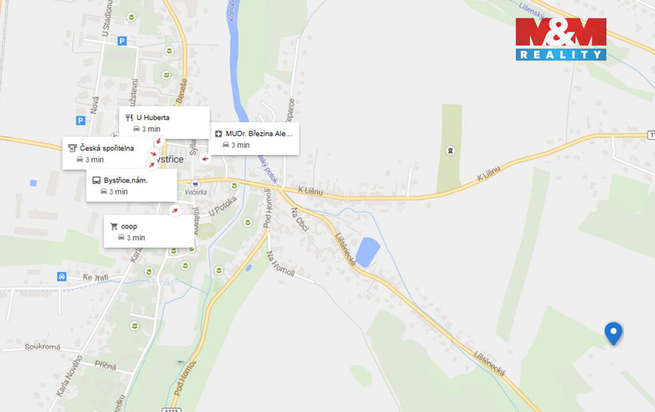Open the coop place card
Screen dimensions: 655x412
tap(148, 231)
